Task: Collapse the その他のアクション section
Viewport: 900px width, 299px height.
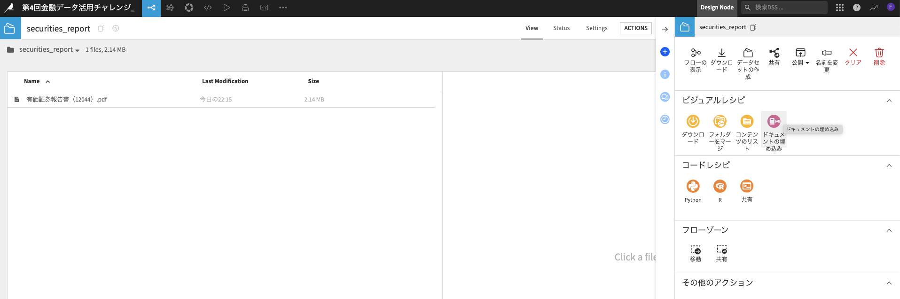Action: [x=889, y=283]
